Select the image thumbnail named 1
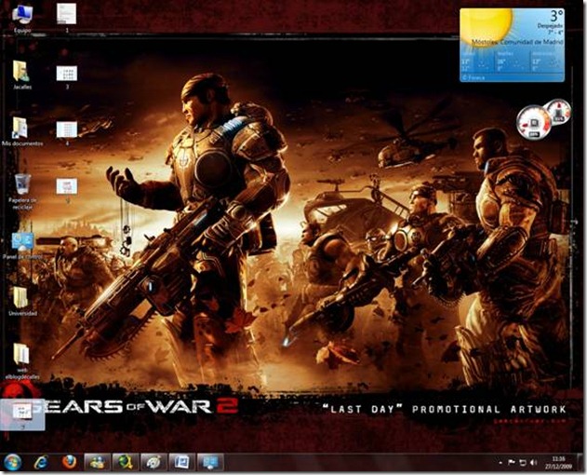 67,18
